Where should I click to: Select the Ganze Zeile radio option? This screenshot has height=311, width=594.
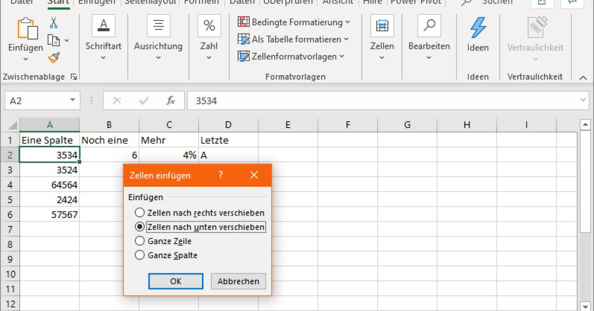point(140,241)
